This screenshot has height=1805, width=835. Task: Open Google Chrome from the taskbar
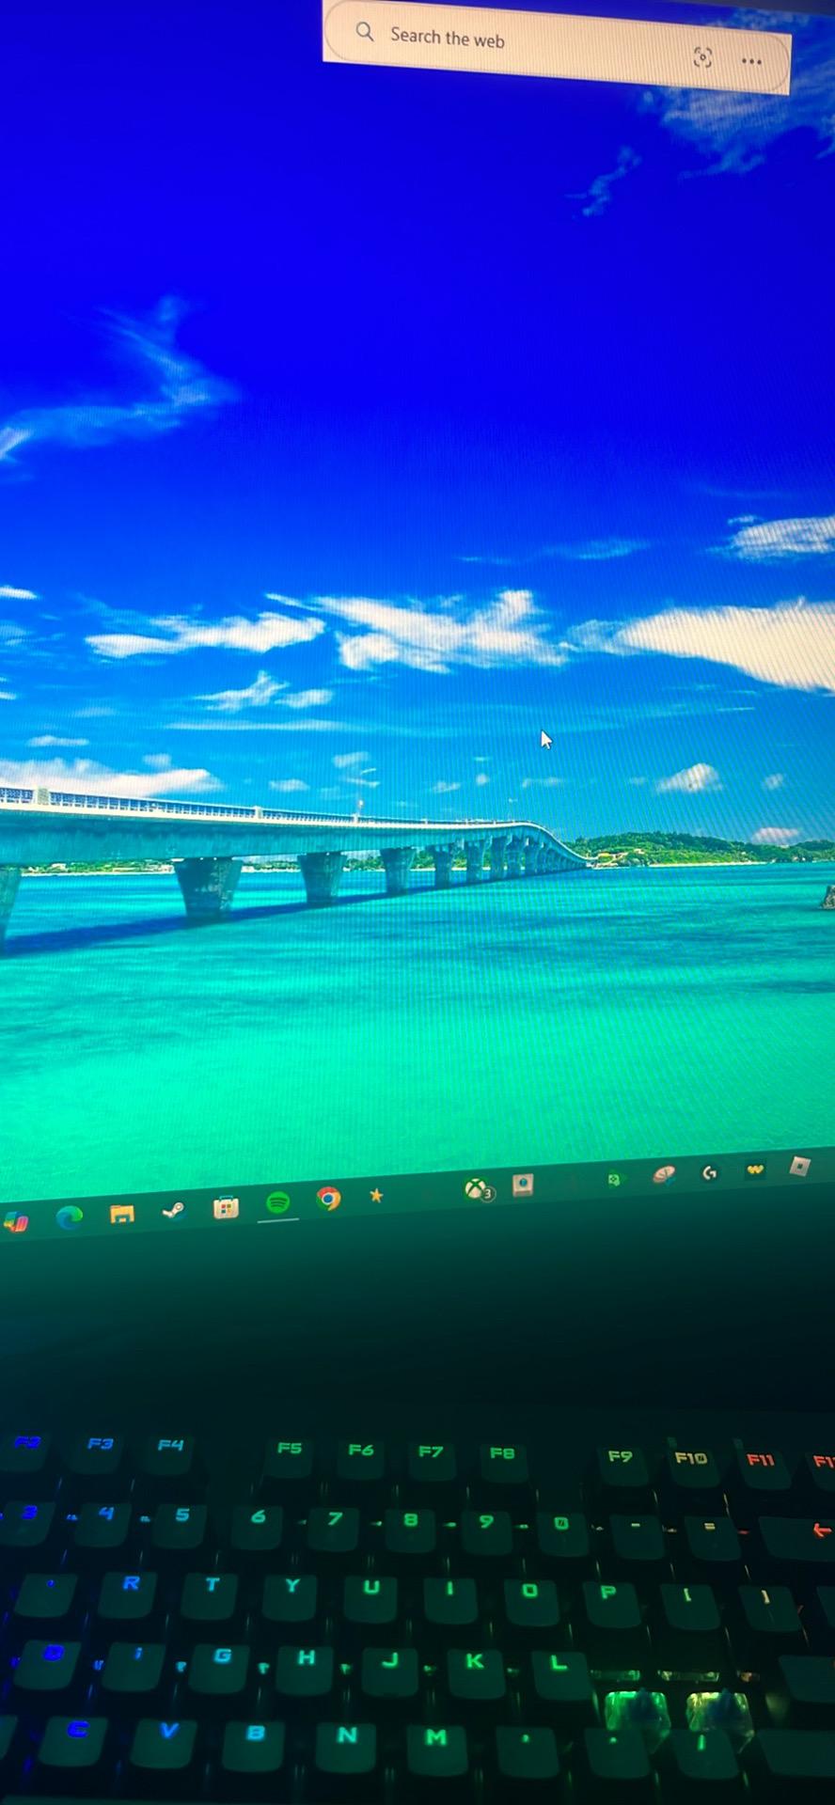tap(328, 1199)
